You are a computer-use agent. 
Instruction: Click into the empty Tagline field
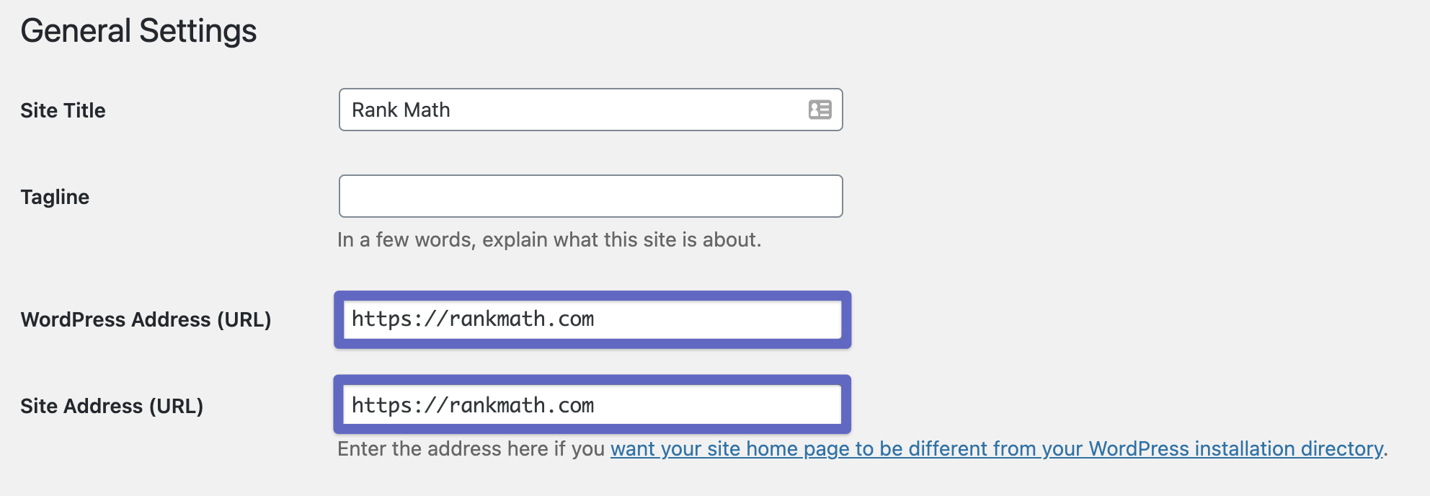click(x=591, y=196)
